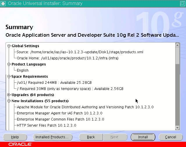Select the Product Languages label

[29, 64]
